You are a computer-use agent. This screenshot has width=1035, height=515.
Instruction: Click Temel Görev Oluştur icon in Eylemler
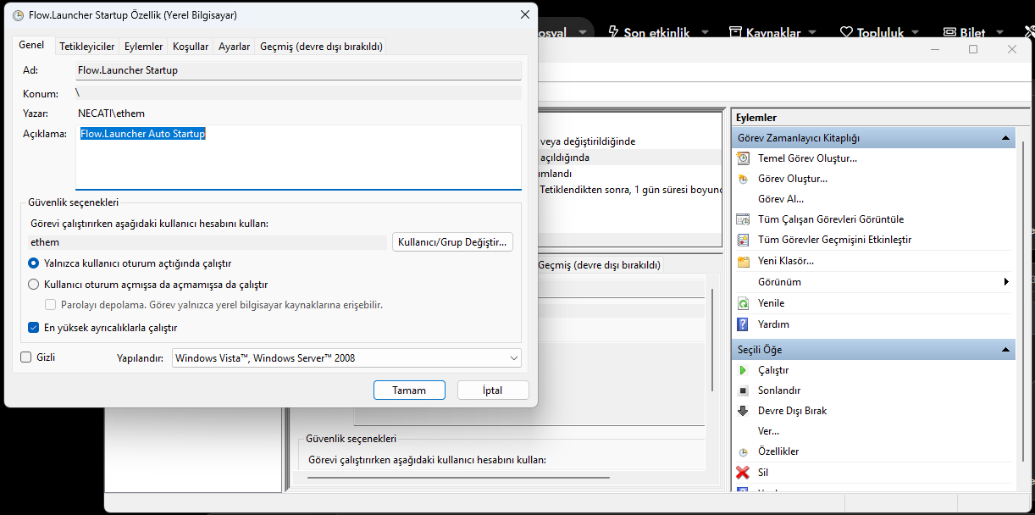[x=743, y=158]
